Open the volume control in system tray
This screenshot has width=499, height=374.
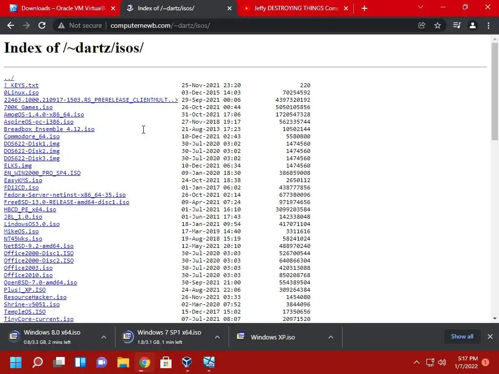tap(442, 362)
